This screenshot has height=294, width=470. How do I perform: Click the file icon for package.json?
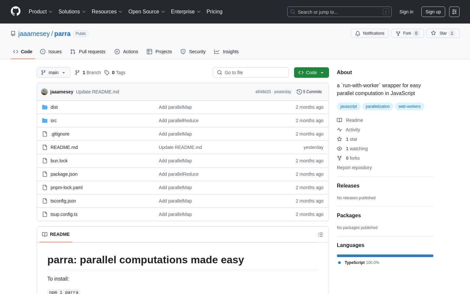click(x=45, y=174)
